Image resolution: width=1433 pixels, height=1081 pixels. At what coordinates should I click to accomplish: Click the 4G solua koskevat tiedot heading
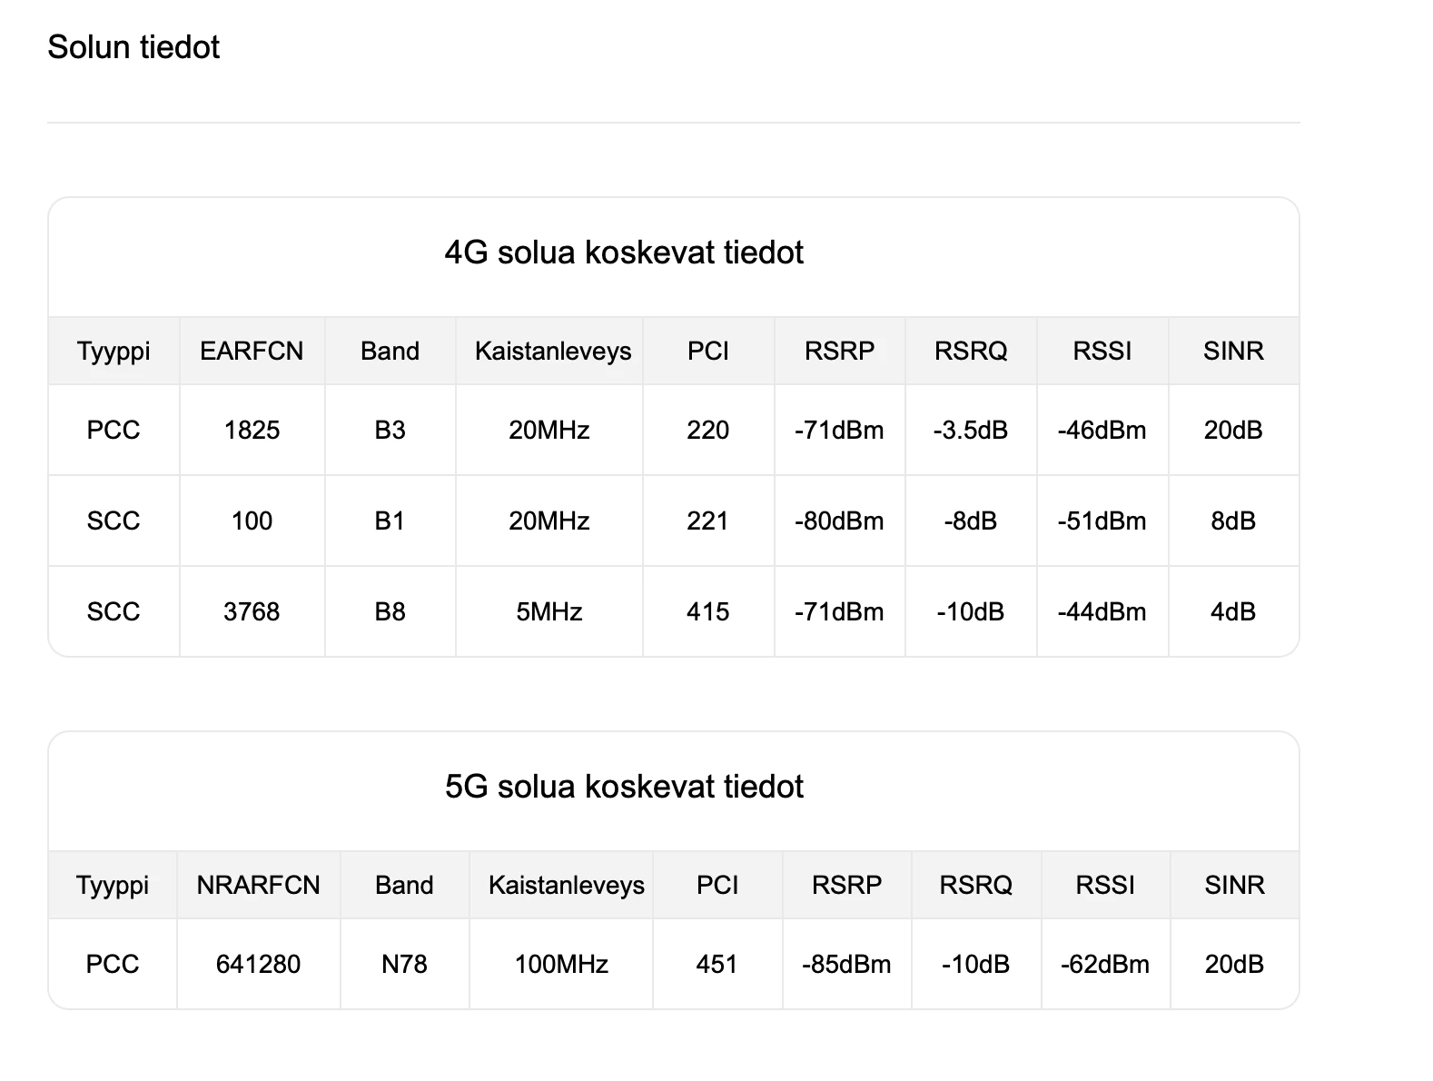point(624,253)
